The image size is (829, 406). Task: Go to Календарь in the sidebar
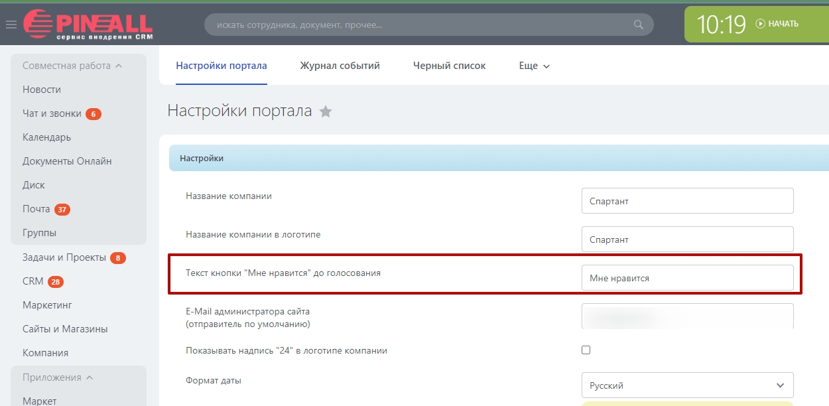tap(46, 137)
